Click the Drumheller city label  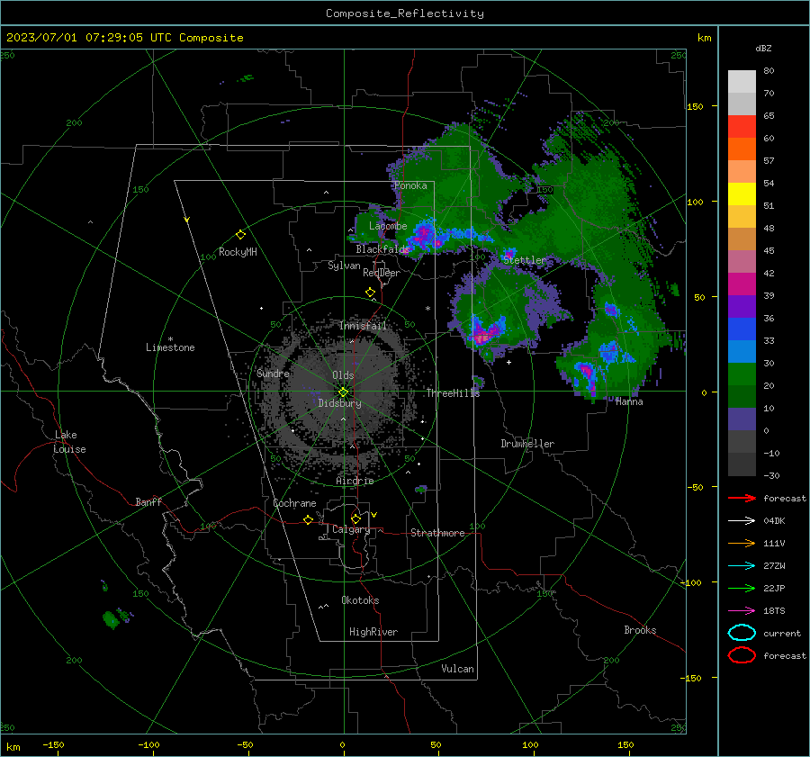point(527,444)
